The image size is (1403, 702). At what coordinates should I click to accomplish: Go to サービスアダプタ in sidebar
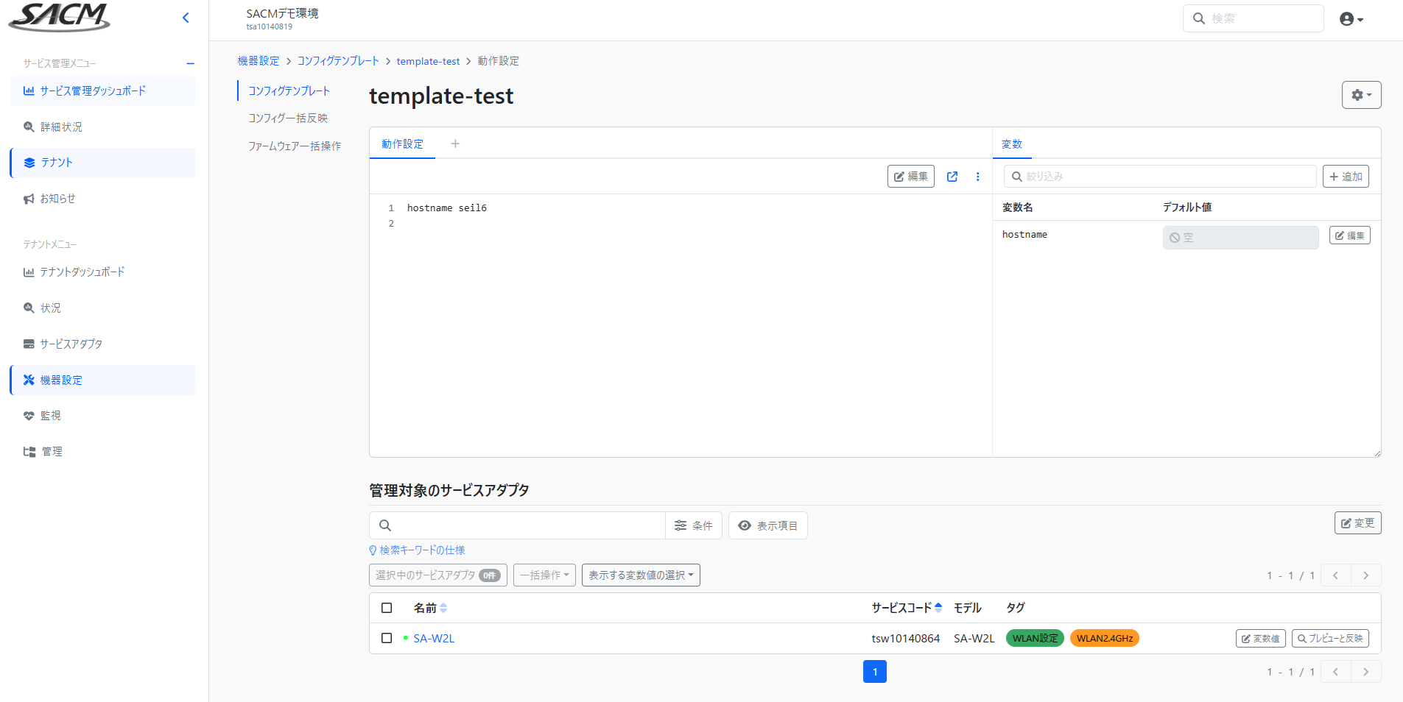71,344
